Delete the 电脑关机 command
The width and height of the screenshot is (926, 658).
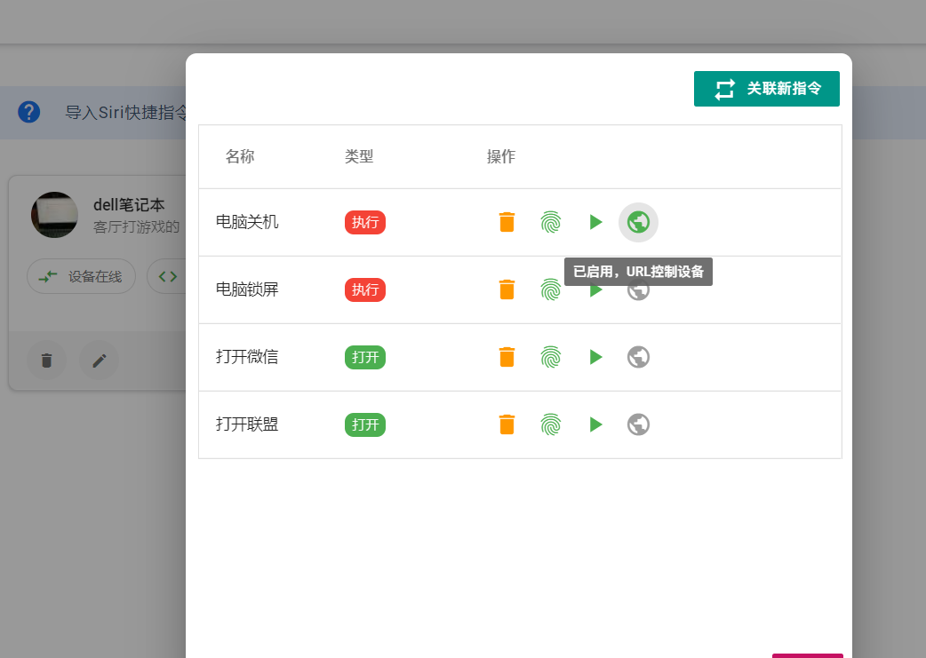pos(507,222)
